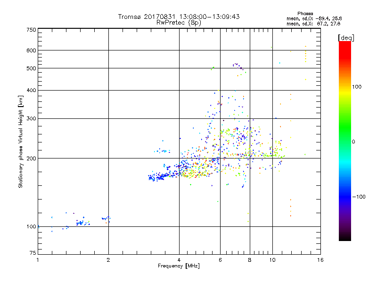Click the x-axis label '8'
Image resolution: width=377 pixels, height=283 pixels.
pyautogui.click(x=250, y=260)
